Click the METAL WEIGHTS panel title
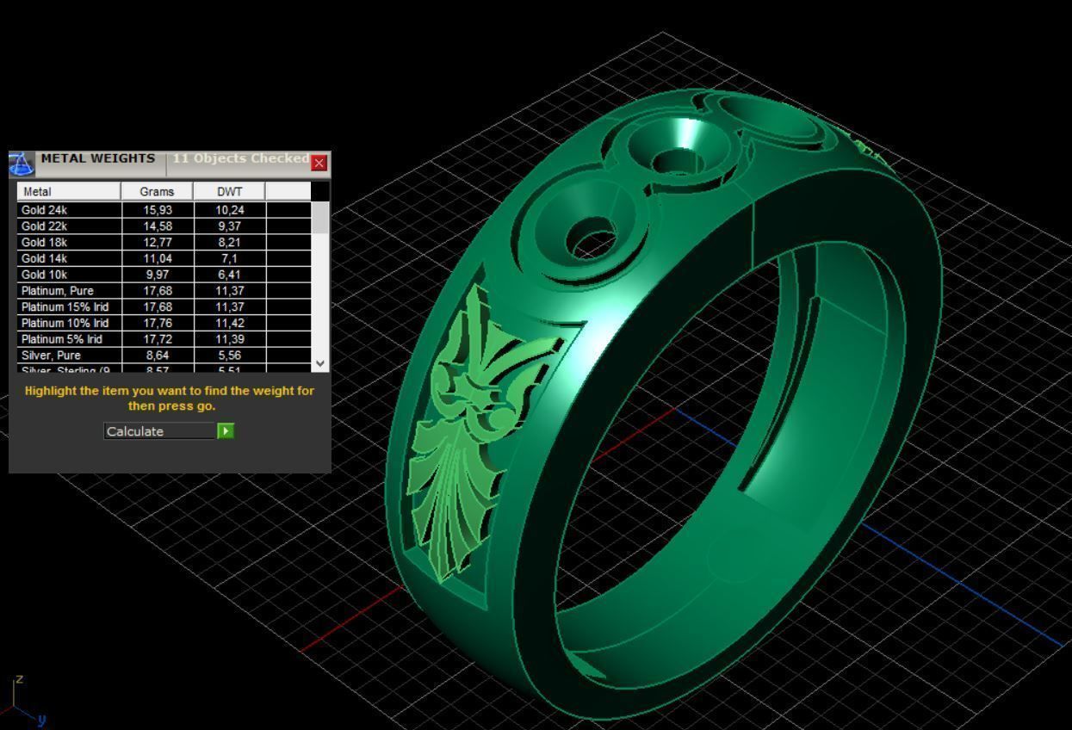This screenshot has width=1072, height=730. pos(98,158)
